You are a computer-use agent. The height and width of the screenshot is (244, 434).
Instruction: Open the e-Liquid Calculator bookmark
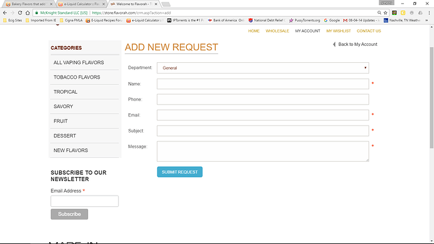(x=145, y=20)
